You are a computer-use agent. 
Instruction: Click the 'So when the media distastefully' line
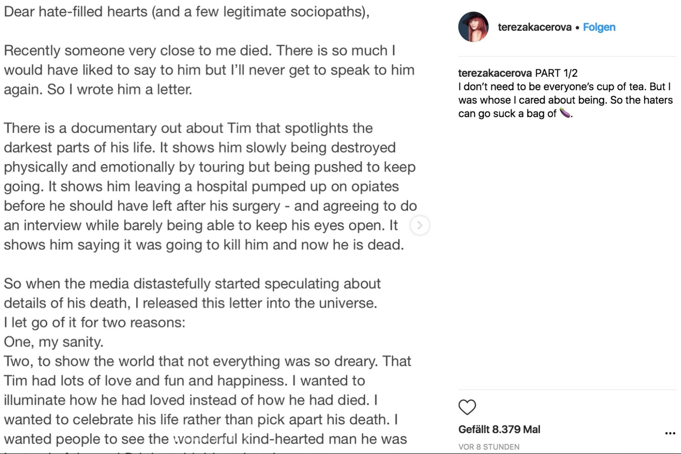(192, 284)
